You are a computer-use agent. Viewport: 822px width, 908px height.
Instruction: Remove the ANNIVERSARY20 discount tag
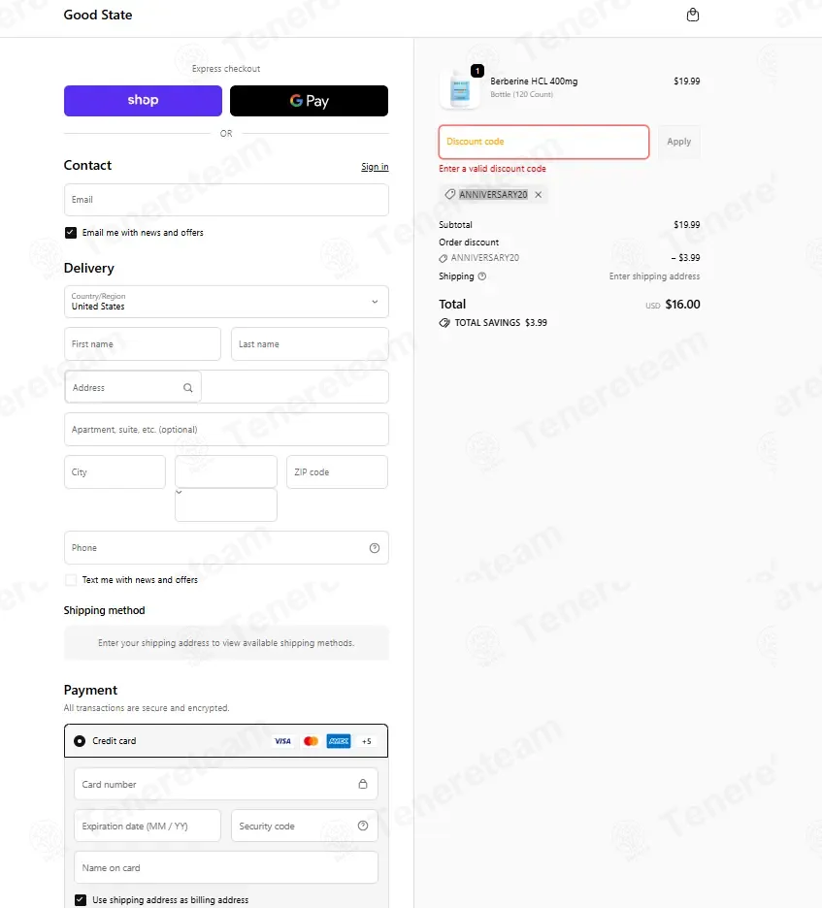coord(539,195)
